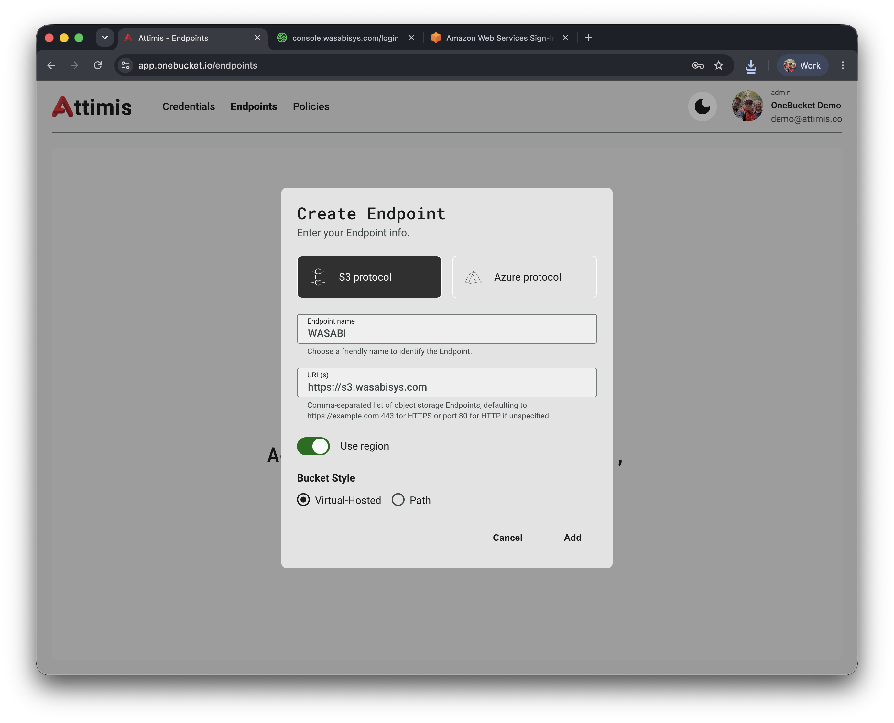The width and height of the screenshot is (894, 723).
Task: Bookmark this page with star icon
Action: pyautogui.click(x=719, y=65)
